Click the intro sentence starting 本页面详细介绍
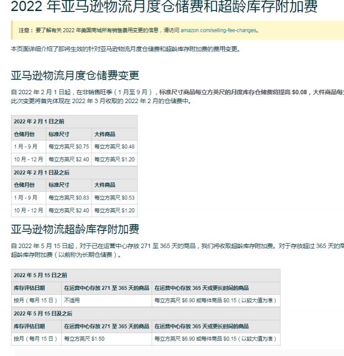Image resolution: width=344 pixels, height=356 pixels. point(126,49)
